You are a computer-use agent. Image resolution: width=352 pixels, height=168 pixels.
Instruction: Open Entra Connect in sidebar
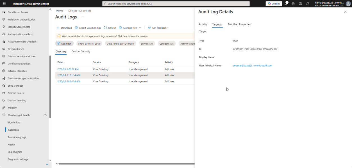tap(15, 86)
